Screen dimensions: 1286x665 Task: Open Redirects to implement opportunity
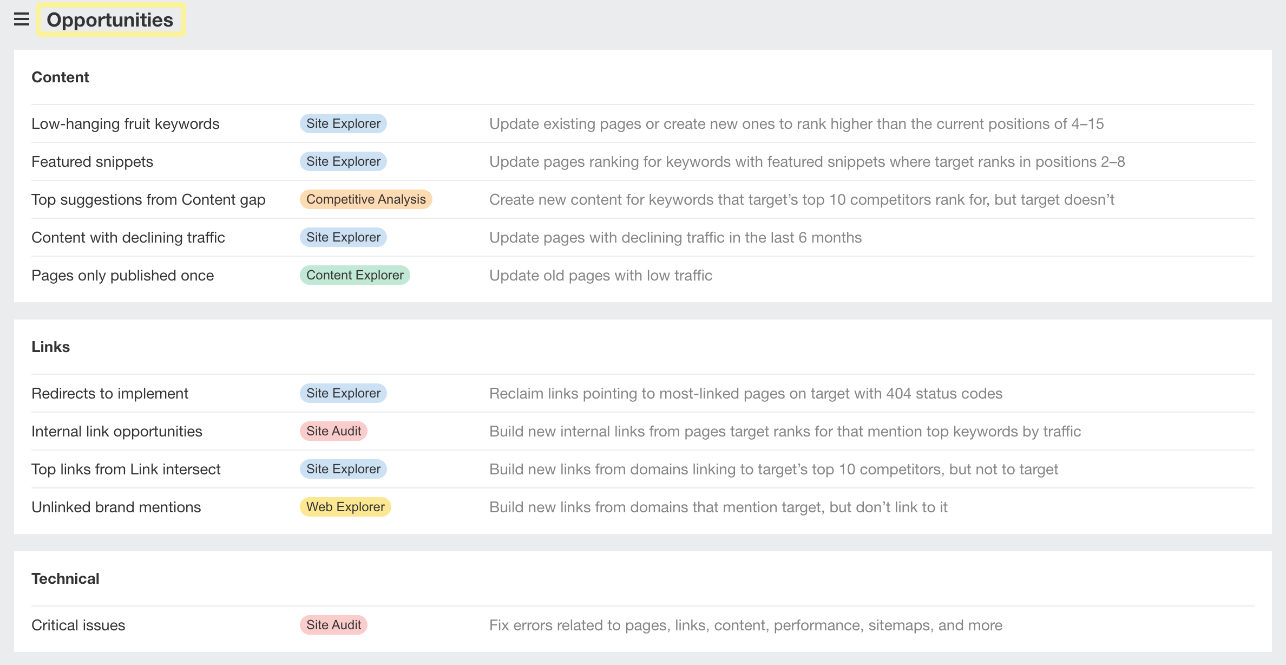pos(110,393)
